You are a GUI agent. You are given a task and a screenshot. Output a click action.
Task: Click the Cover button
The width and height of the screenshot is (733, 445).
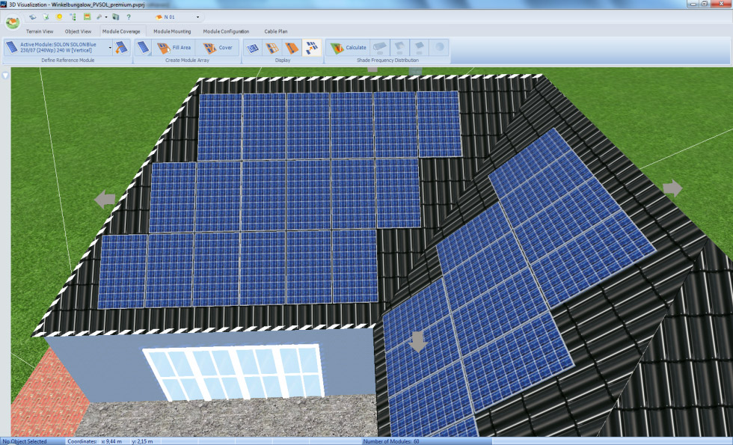click(x=218, y=48)
